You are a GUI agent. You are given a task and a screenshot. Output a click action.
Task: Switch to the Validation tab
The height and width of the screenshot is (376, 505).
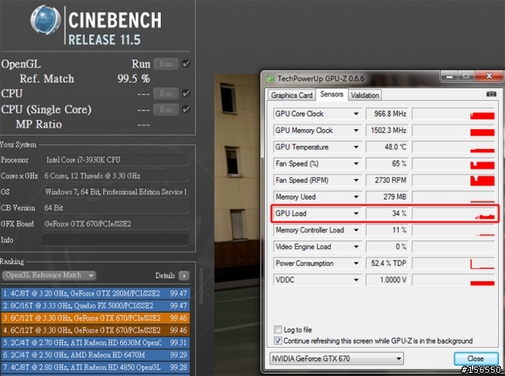tap(365, 95)
